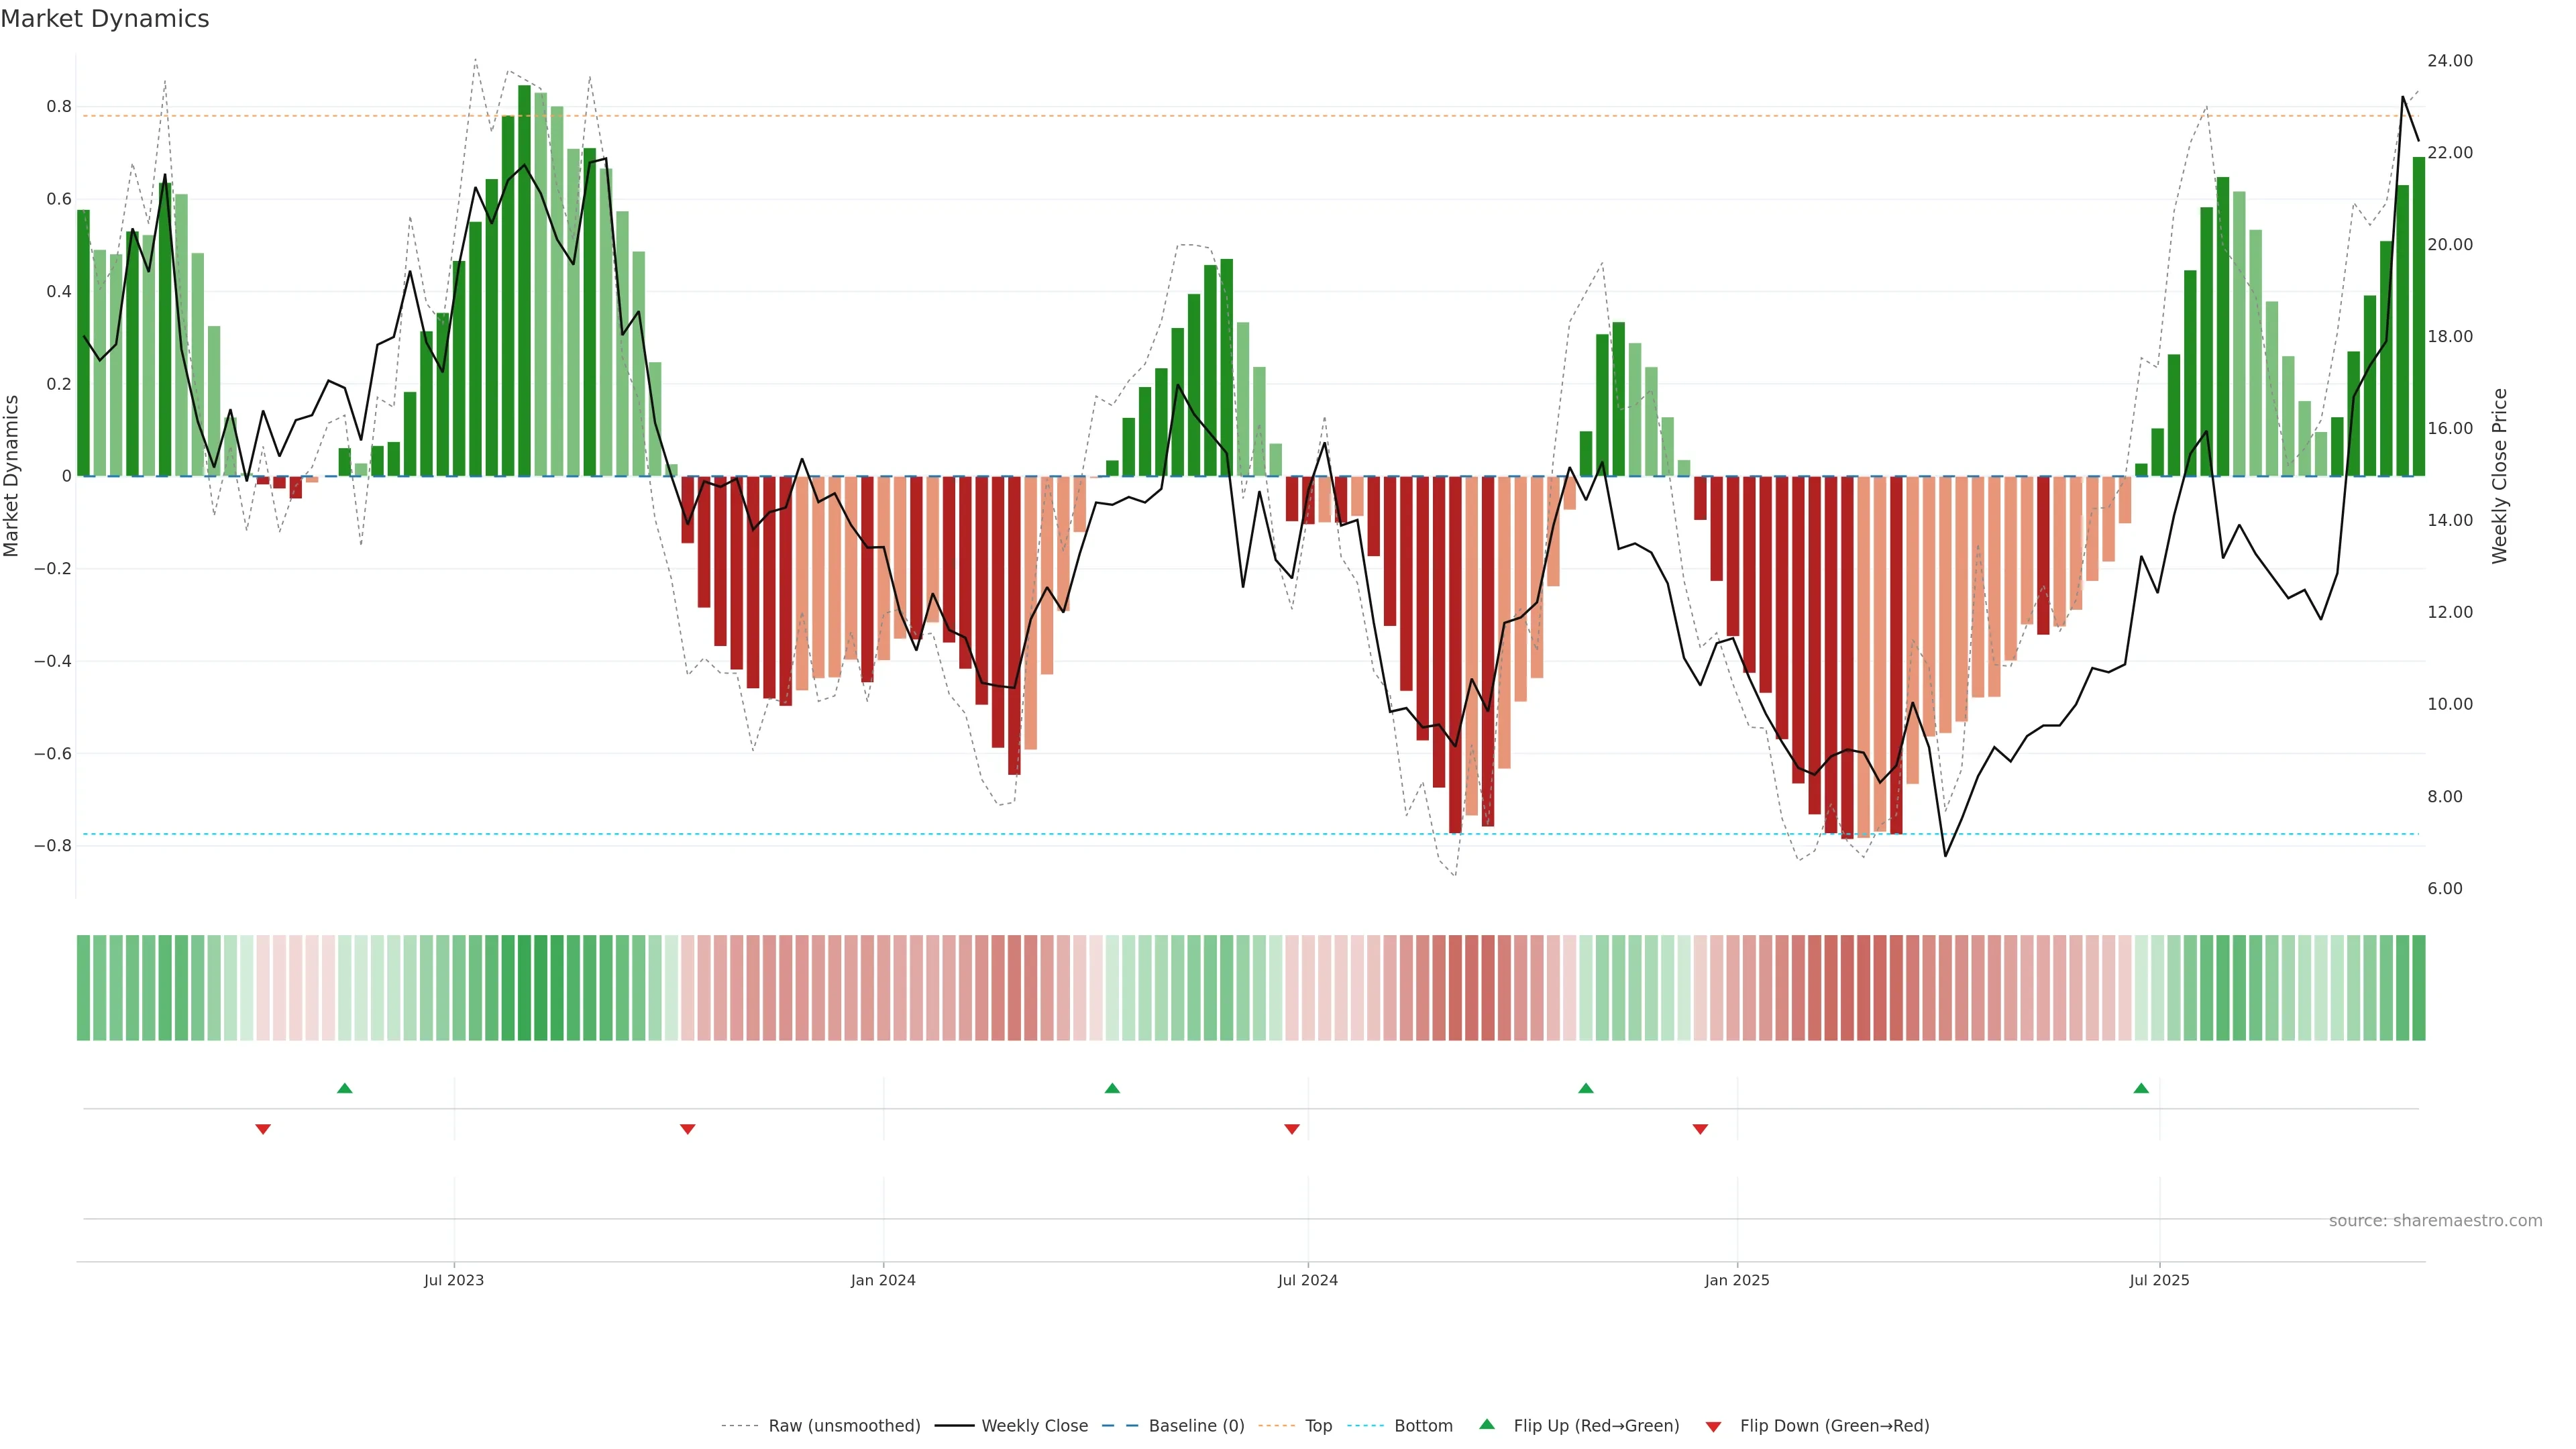Hide the Baseline (0) trace via the legend
The width and height of the screenshot is (2576, 1449).
(x=1196, y=1426)
